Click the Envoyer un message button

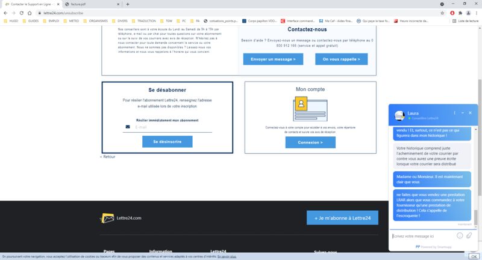[x=273, y=59]
